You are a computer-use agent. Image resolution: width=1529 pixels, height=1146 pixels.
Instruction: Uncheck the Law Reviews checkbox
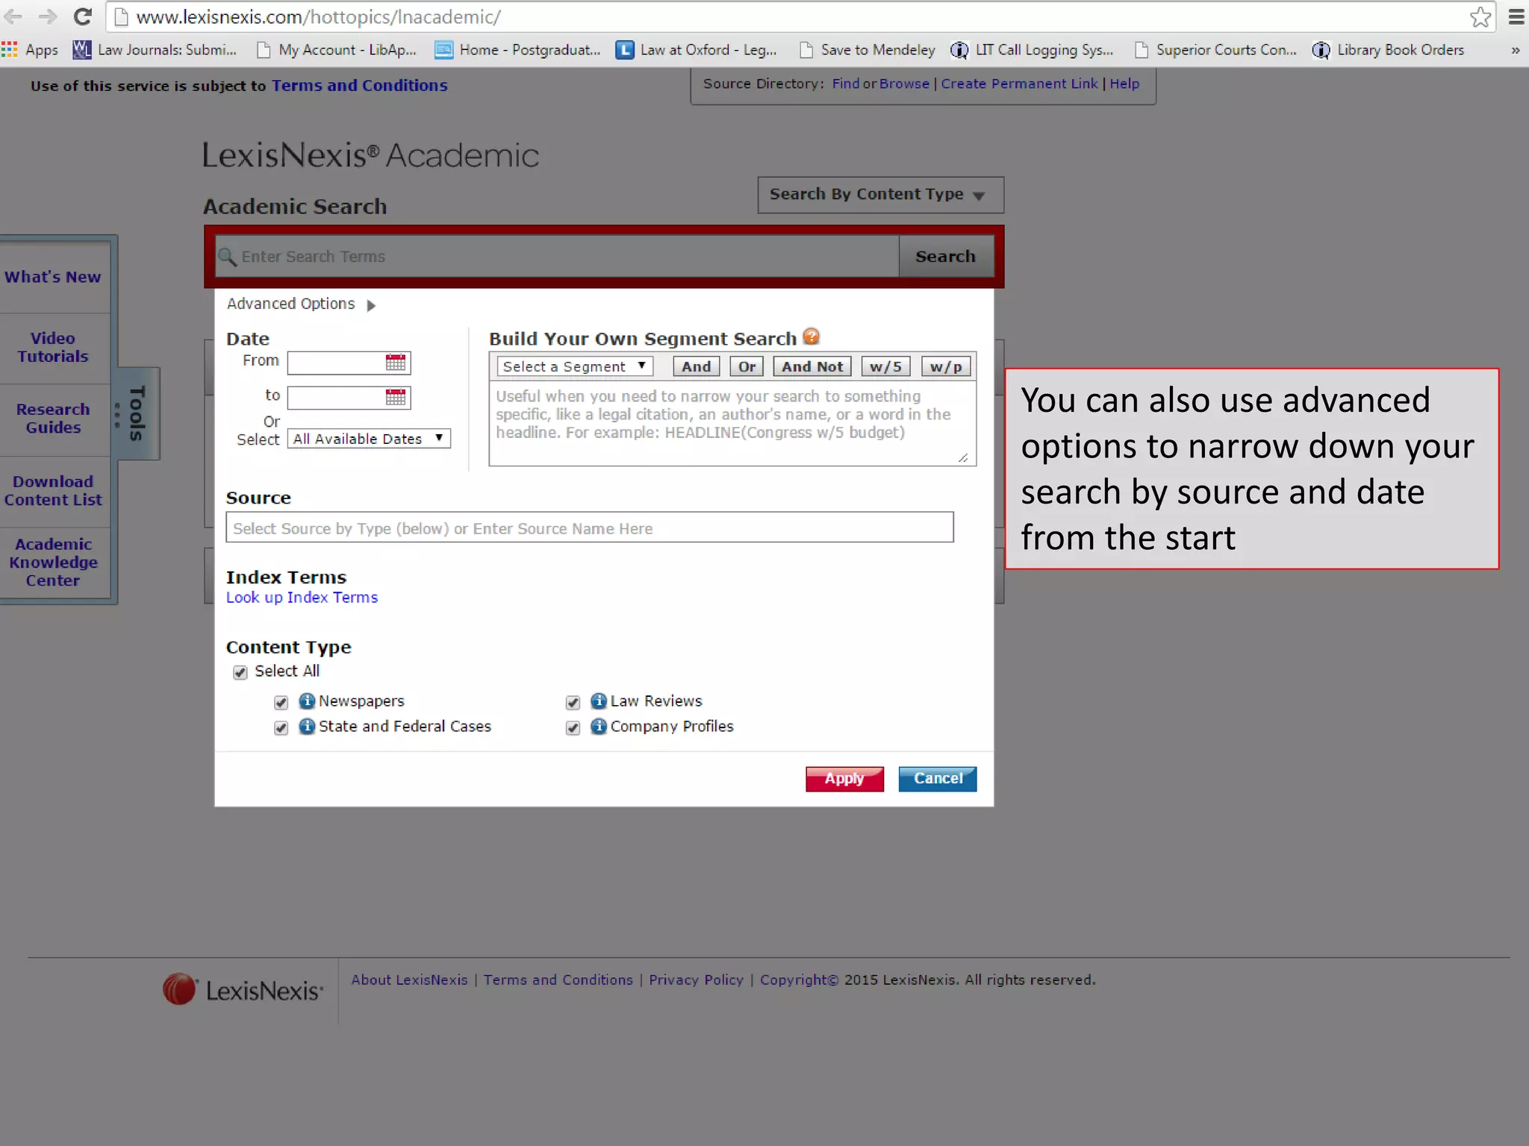(x=573, y=702)
